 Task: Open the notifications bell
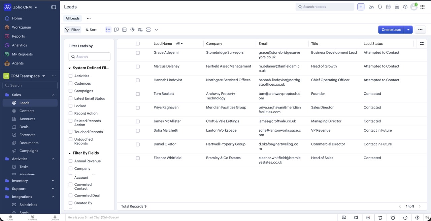coord(380,7)
